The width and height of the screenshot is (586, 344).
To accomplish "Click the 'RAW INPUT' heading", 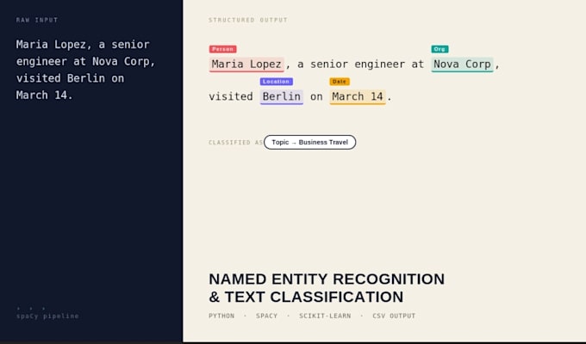I will (x=37, y=20).
